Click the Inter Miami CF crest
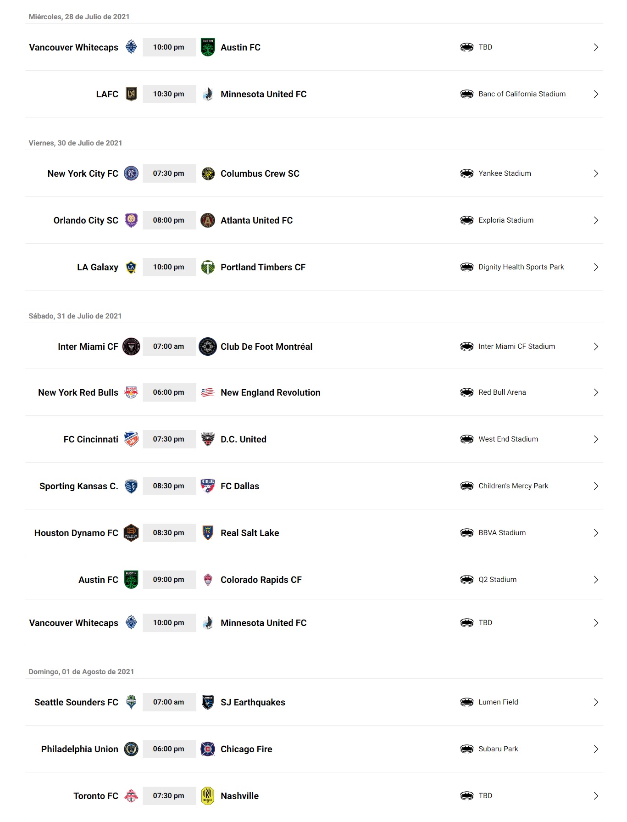 (131, 347)
